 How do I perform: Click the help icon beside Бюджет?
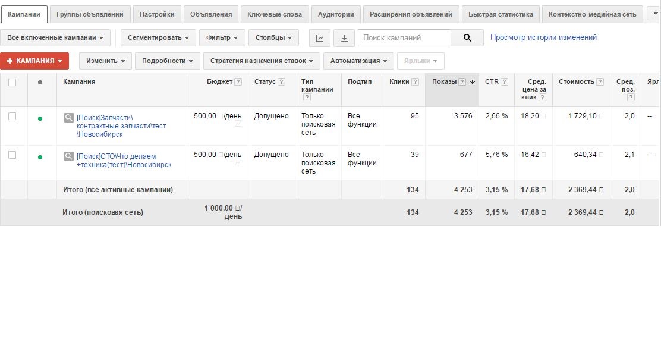238,82
